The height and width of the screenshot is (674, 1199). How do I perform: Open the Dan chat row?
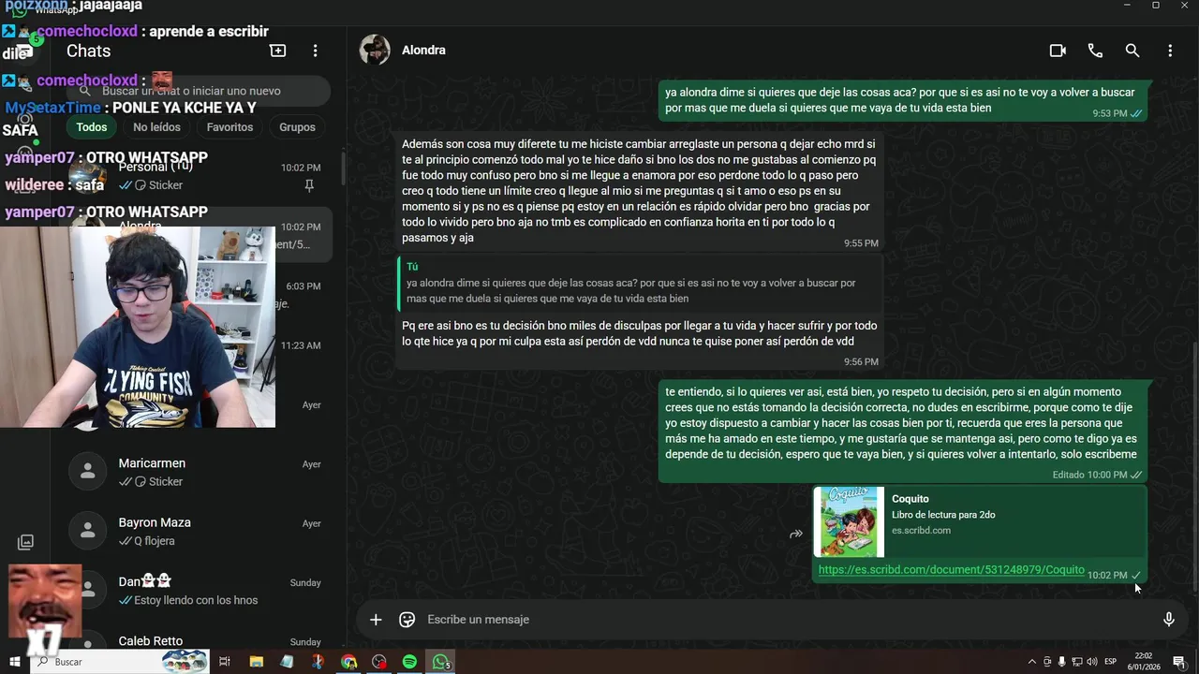[x=197, y=590]
